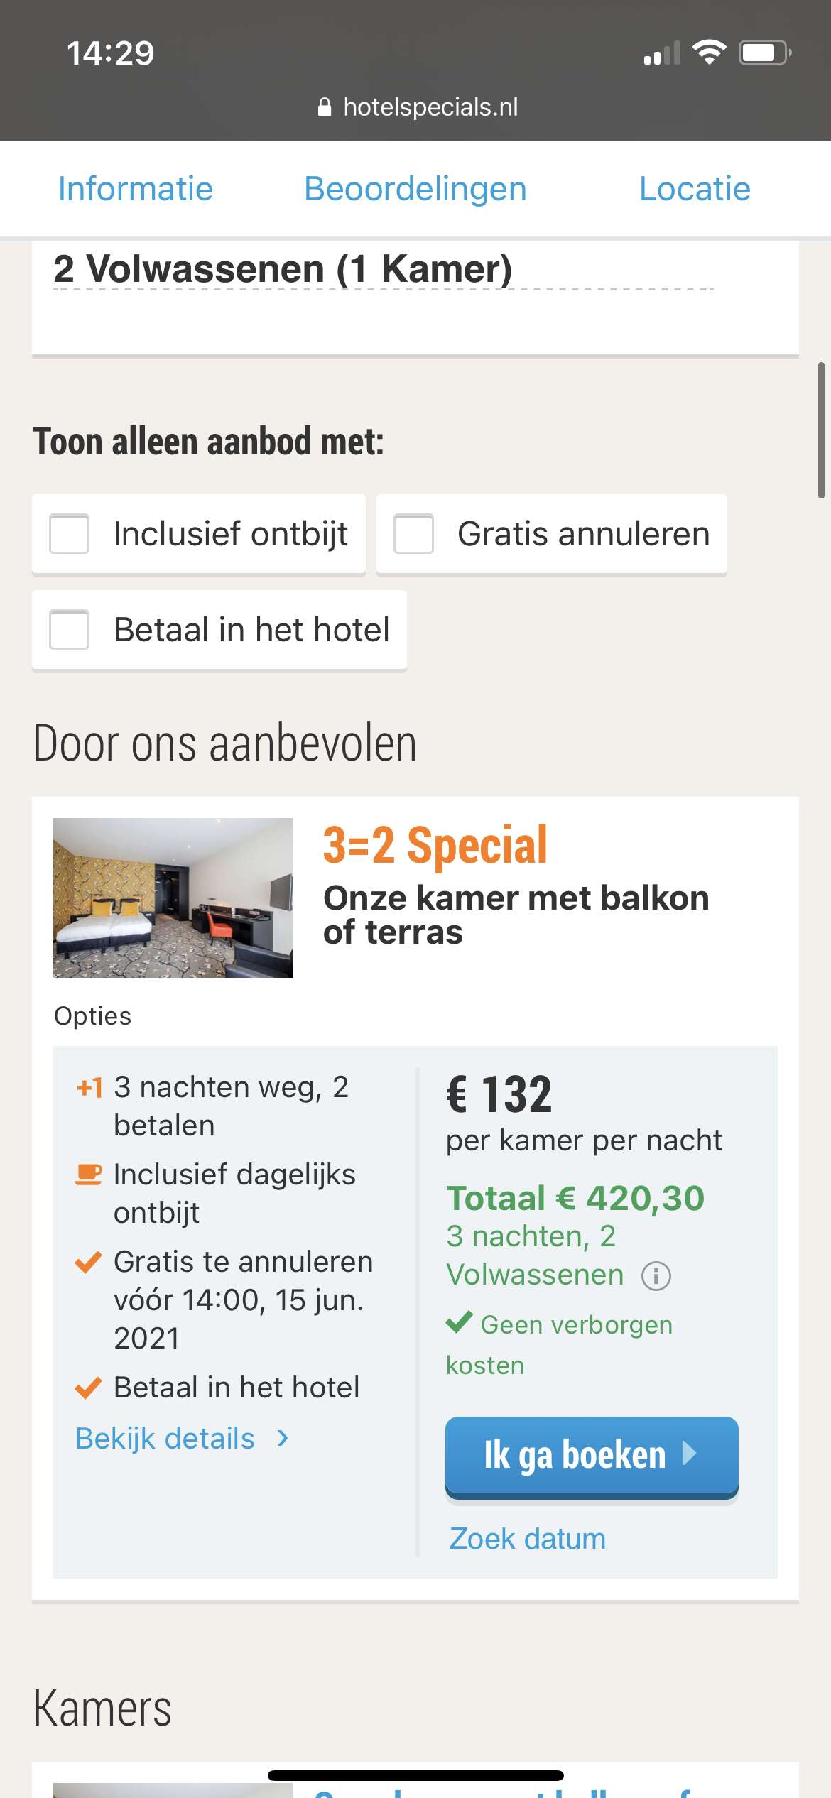Open the 2 Volwassenen (1 Kamer) selector
Viewport: 831px width, 1798px height.
283,270
